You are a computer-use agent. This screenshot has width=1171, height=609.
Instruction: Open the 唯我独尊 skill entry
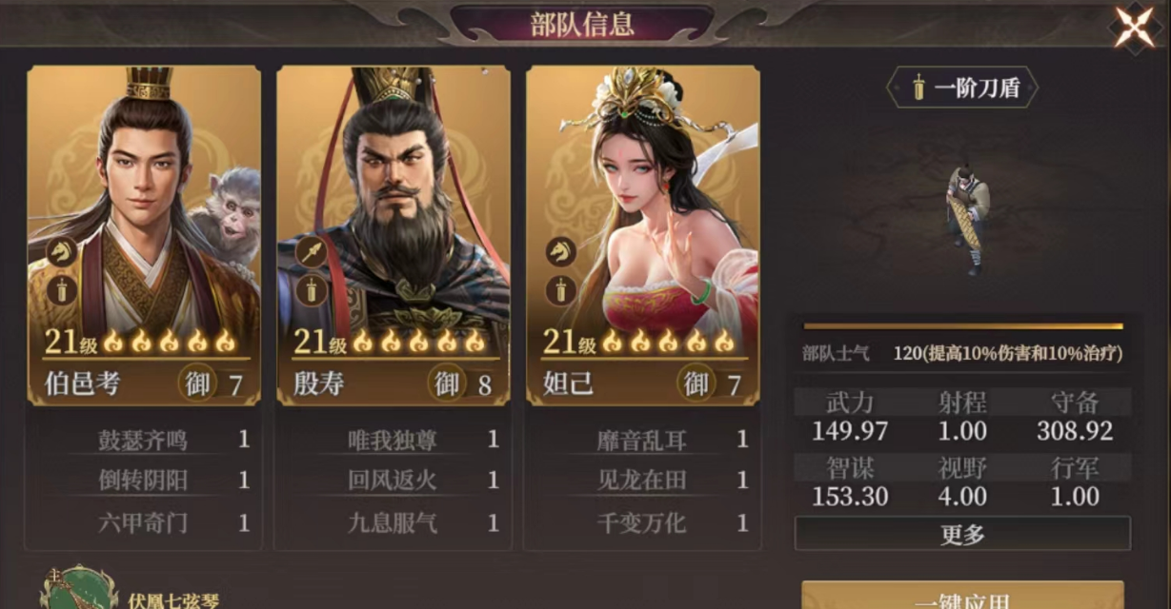[393, 440]
